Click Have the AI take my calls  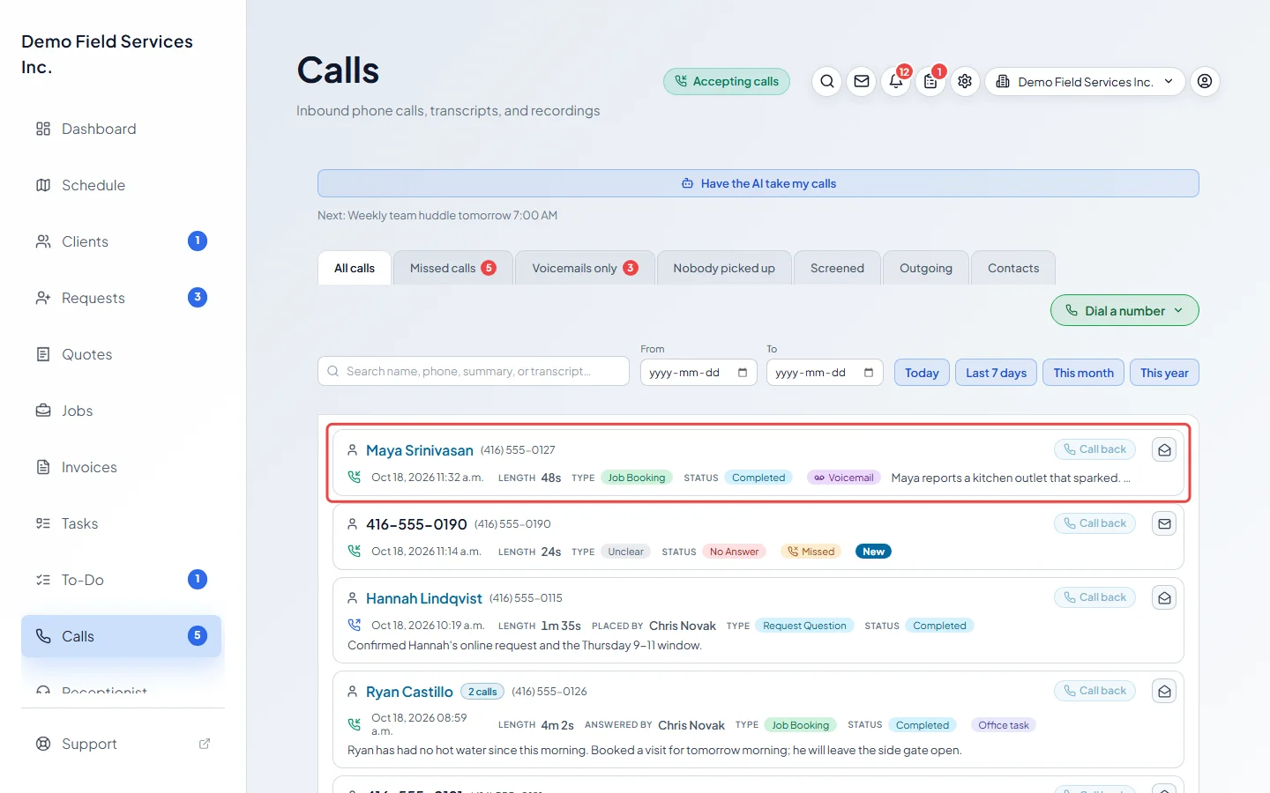pos(758,183)
